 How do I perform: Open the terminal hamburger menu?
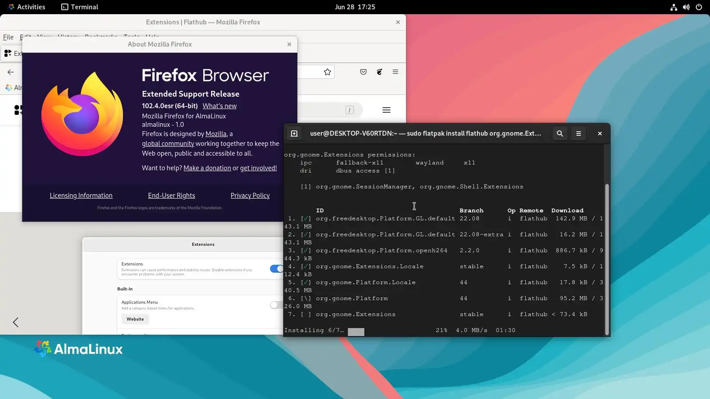579,133
